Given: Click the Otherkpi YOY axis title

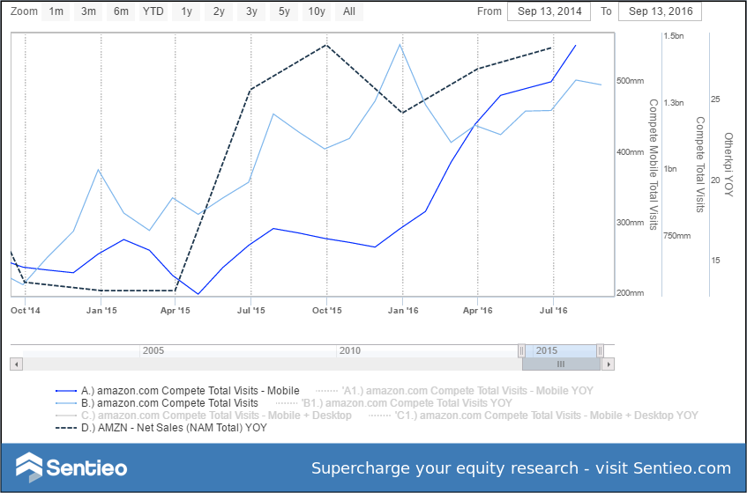Looking at the screenshot, I should (728, 165).
